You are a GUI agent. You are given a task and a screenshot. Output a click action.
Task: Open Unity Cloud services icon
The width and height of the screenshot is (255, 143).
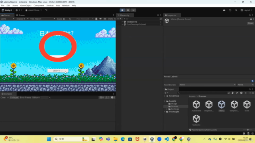[x=224, y=10]
